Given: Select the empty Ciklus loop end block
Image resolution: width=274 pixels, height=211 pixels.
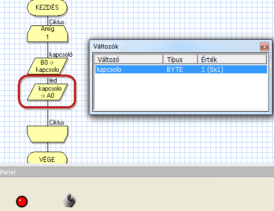Looking at the screenshot, I should click(47, 134).
